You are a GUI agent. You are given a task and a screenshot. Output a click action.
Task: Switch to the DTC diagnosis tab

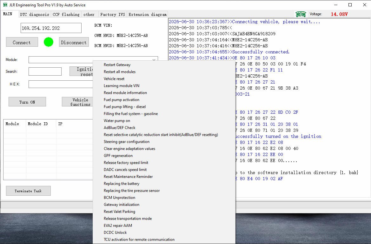coord(35,14)
